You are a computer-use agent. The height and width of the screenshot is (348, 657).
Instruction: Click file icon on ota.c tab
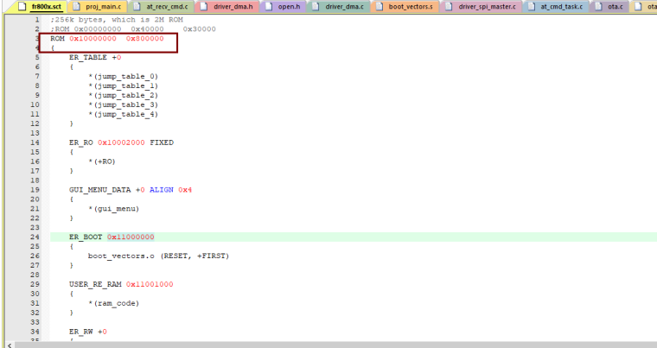pos(599,6)
